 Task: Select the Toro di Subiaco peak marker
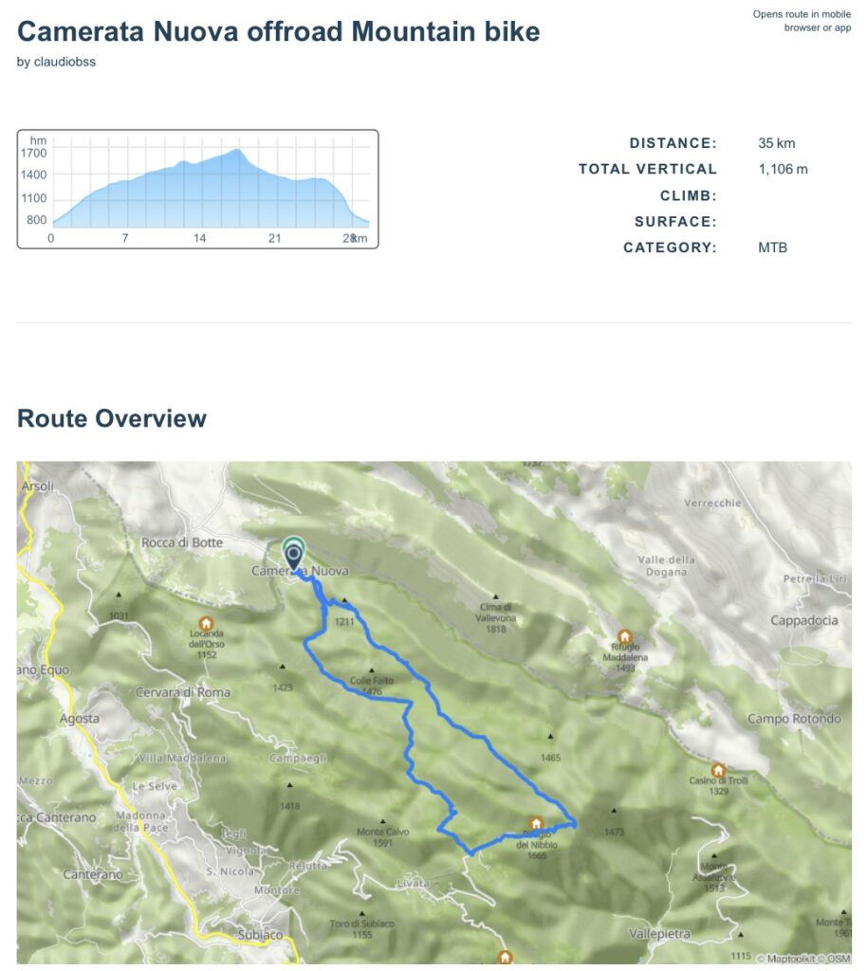360,912
